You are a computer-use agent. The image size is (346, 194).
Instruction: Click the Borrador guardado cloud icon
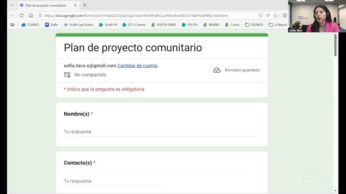tap(217, 70)
